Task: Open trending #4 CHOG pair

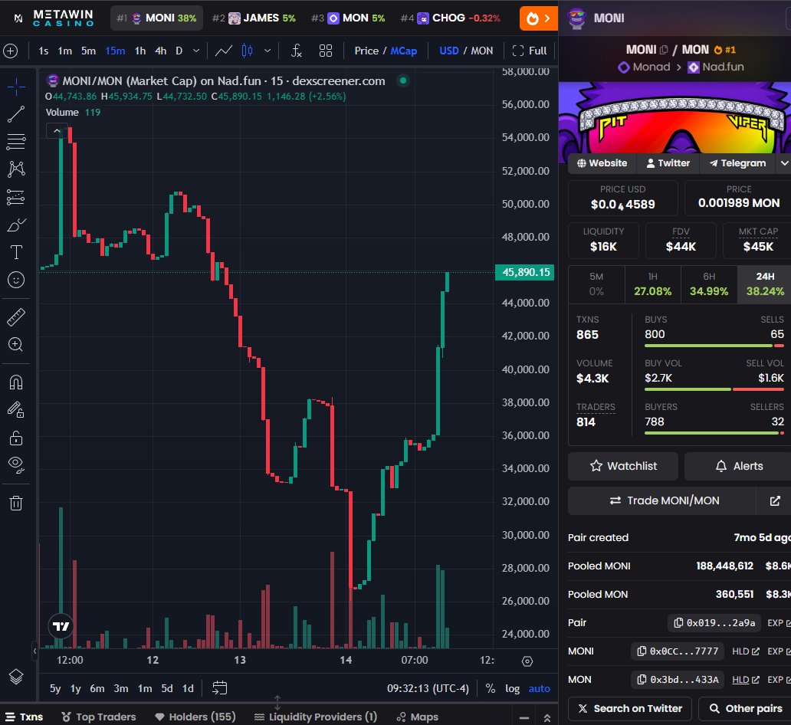Action: [x=451, y=18]
